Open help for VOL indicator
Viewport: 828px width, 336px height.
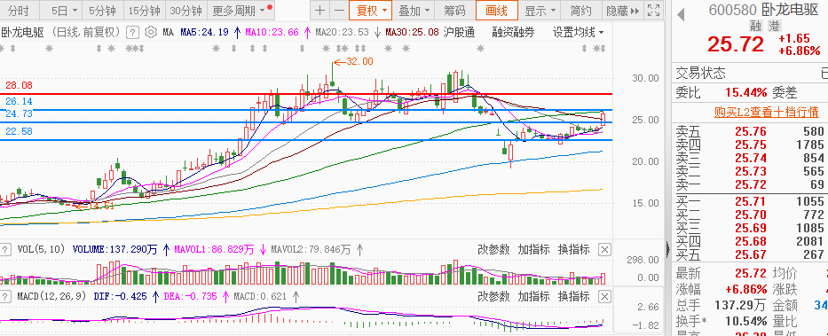5,249
